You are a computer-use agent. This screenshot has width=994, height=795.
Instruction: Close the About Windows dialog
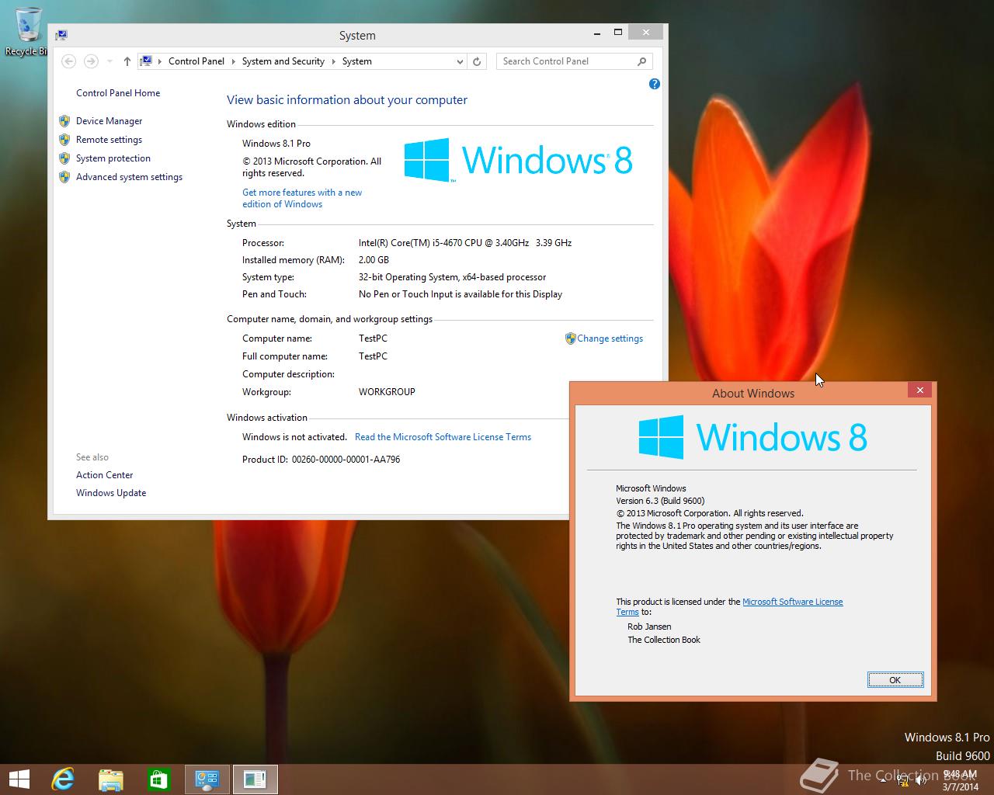coord(919,390)
